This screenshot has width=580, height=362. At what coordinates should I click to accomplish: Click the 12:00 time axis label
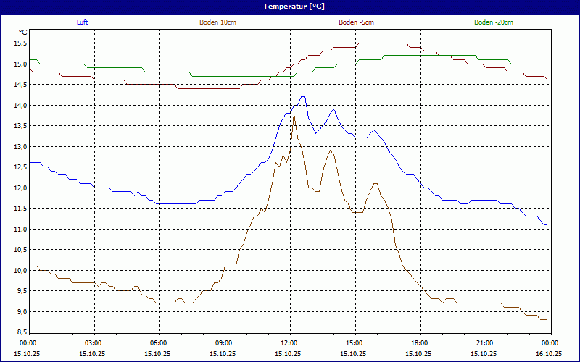(289, 343)
